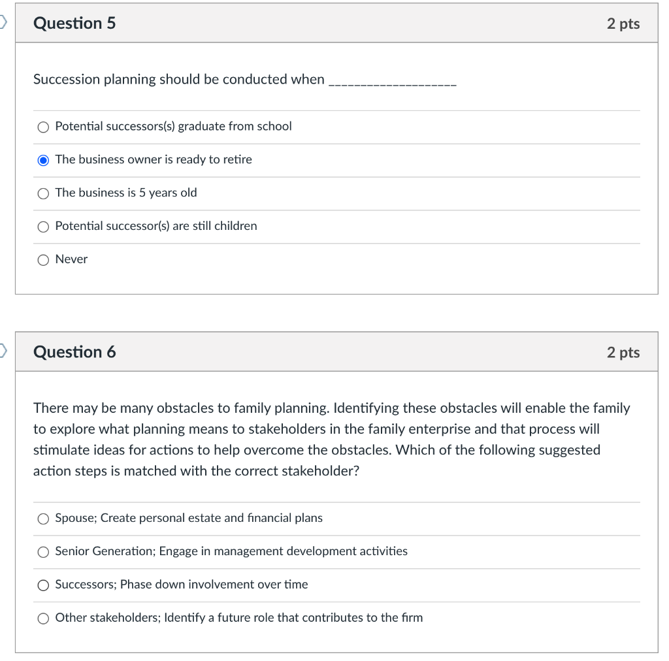
Task: Select "Potential successors(s) graduate from school" option
Action: pyautogui.click(x=43, y=127)
